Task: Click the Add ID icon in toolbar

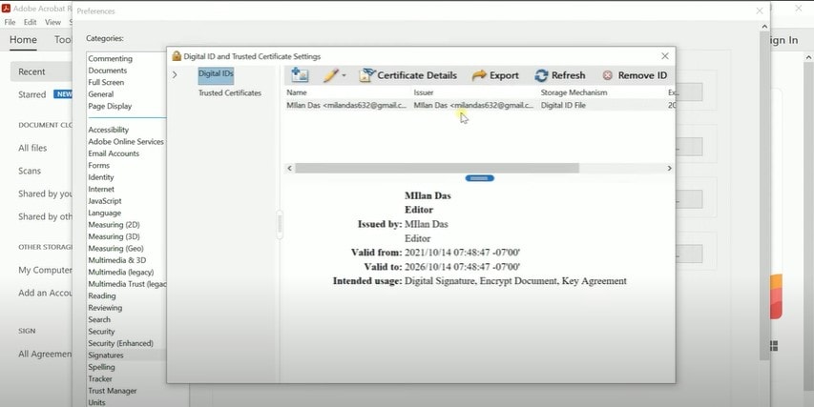Action: pos(300,75)
